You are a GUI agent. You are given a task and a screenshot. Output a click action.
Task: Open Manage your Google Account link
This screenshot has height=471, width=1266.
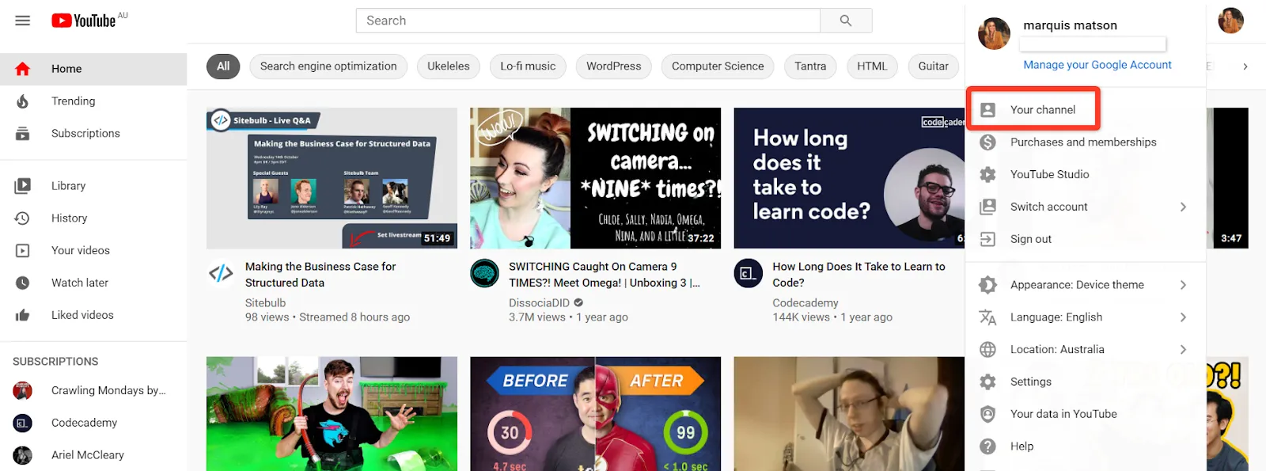1097,65
